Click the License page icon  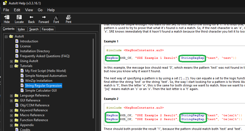click(17, 46)
